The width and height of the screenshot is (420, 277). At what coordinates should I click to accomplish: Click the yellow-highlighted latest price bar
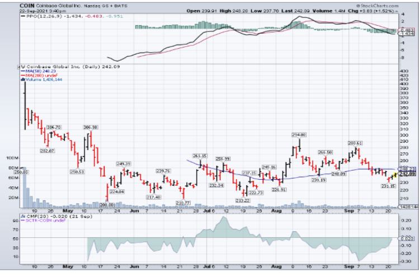(395, 175)
